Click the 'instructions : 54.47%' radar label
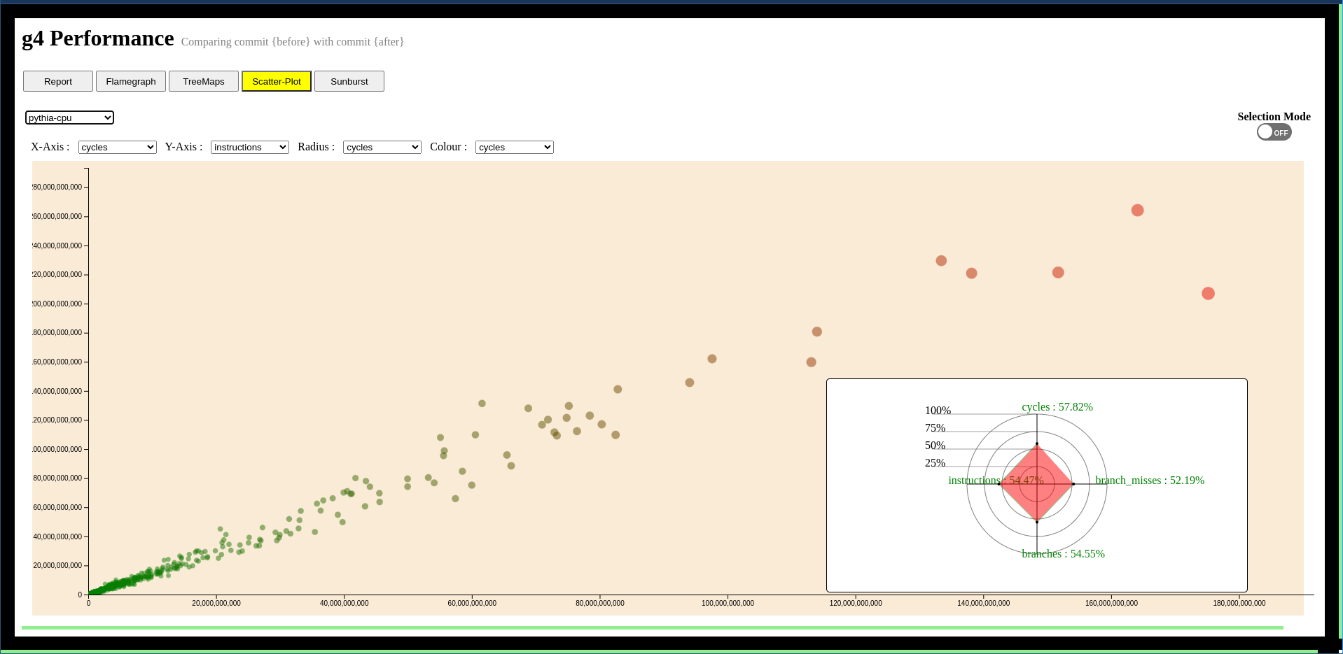1343x654 pixels. tap(996, 481)
